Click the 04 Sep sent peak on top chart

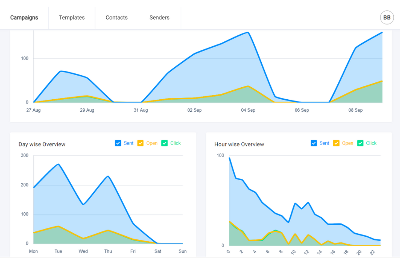pos(248,32)
